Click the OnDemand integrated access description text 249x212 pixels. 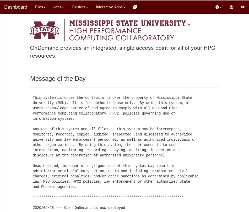(x=123, y=52)
